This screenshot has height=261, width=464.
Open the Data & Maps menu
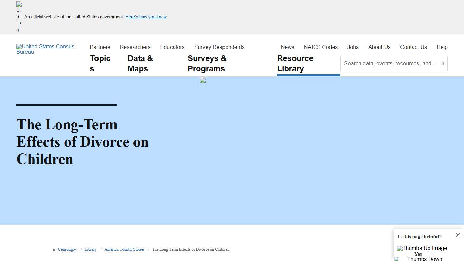point(140,64)
